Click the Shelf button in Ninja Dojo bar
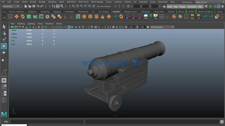Image resolution: width=225 pixels, height=126 pixels. (x=170, y=6)
